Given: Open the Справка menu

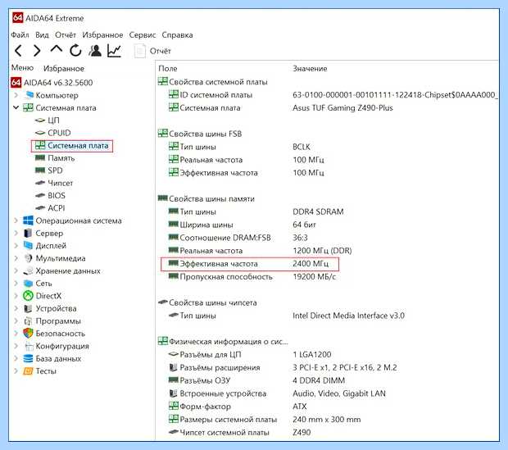Looking at the screenshot, I should 177,35.
